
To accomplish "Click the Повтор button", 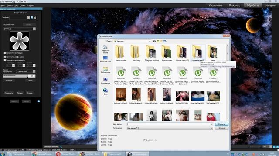I will coord(26,101).
